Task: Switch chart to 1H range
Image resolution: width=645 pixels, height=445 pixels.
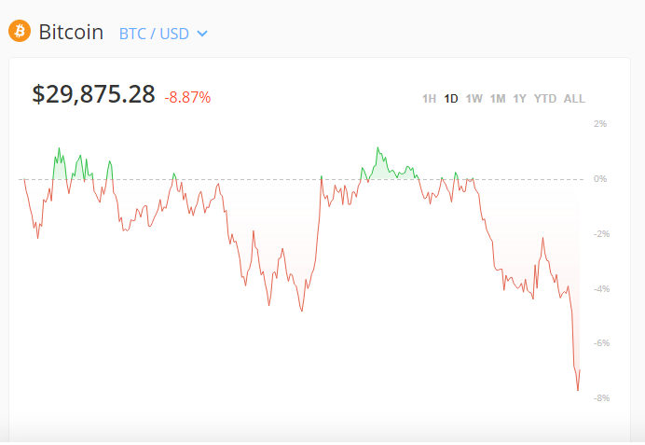Action: click(429, 99)
